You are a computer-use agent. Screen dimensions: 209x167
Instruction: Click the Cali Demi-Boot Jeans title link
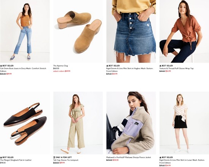(23, 70)
